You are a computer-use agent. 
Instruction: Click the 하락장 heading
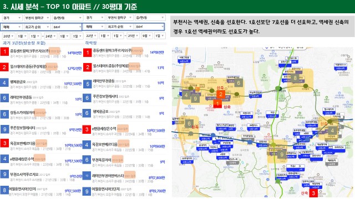coord(91,43)
